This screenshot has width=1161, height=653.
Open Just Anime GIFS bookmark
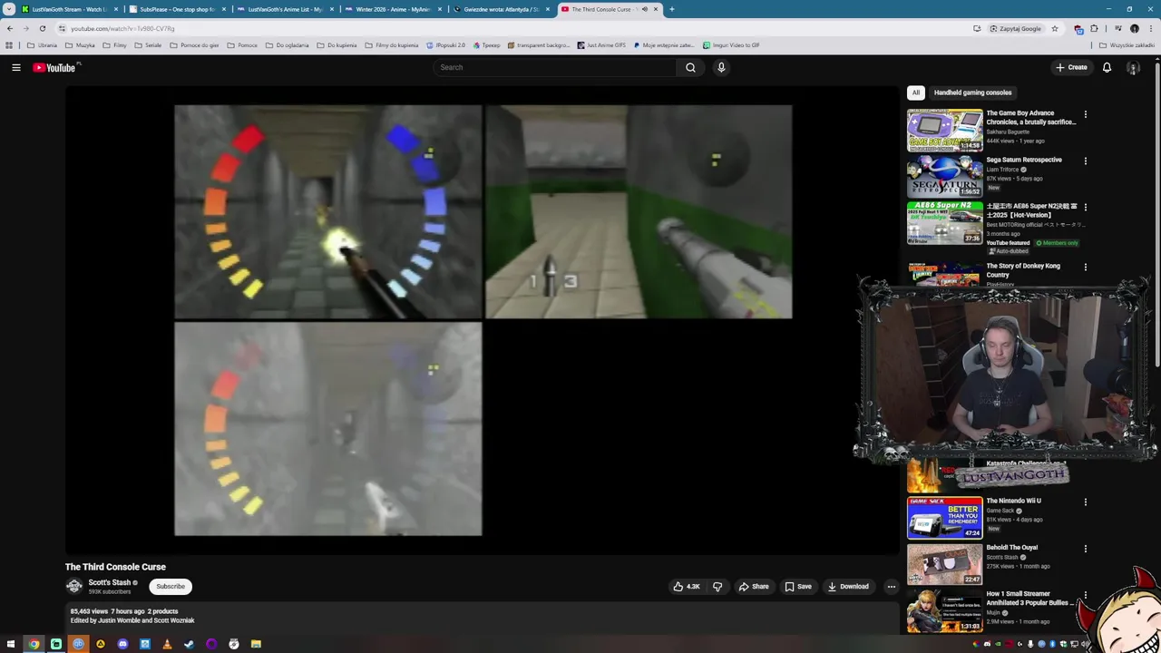point(601,45)
